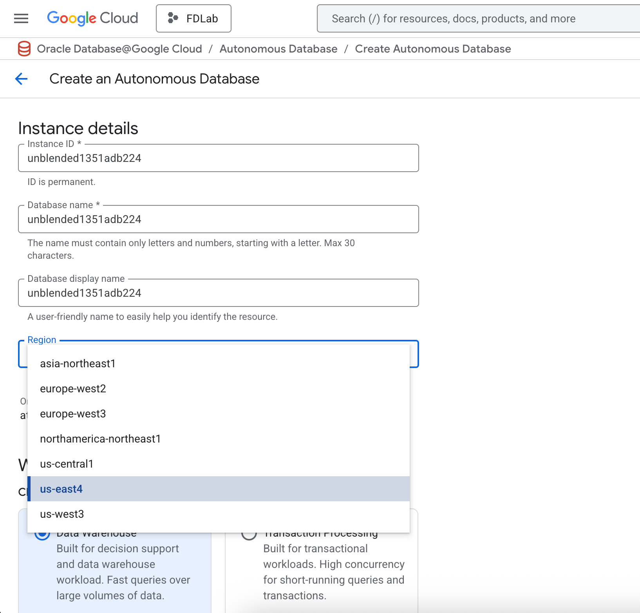Select europe-west3 region option

point(219,414)
